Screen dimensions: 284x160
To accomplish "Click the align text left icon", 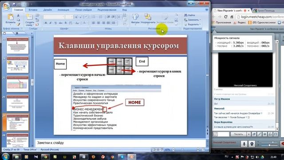I will (x=94, y=23).
